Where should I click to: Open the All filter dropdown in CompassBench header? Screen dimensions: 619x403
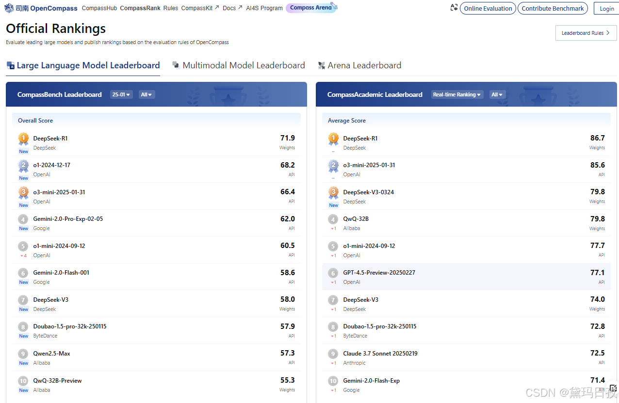point(147,94)
